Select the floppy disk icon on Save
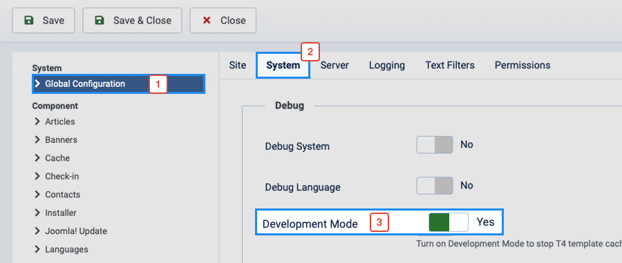 (x=29, y=20)
